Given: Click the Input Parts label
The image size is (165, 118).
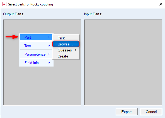Looking at the screenshot, I should tap(93, 14).
